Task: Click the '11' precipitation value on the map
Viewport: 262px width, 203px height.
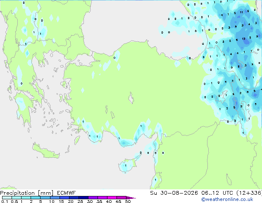Action: pyautogui.click(x=241, y=12)
